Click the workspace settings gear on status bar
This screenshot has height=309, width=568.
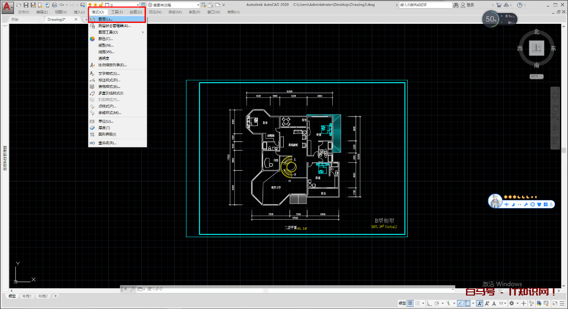pyautogui.click(x=512, y=303)
